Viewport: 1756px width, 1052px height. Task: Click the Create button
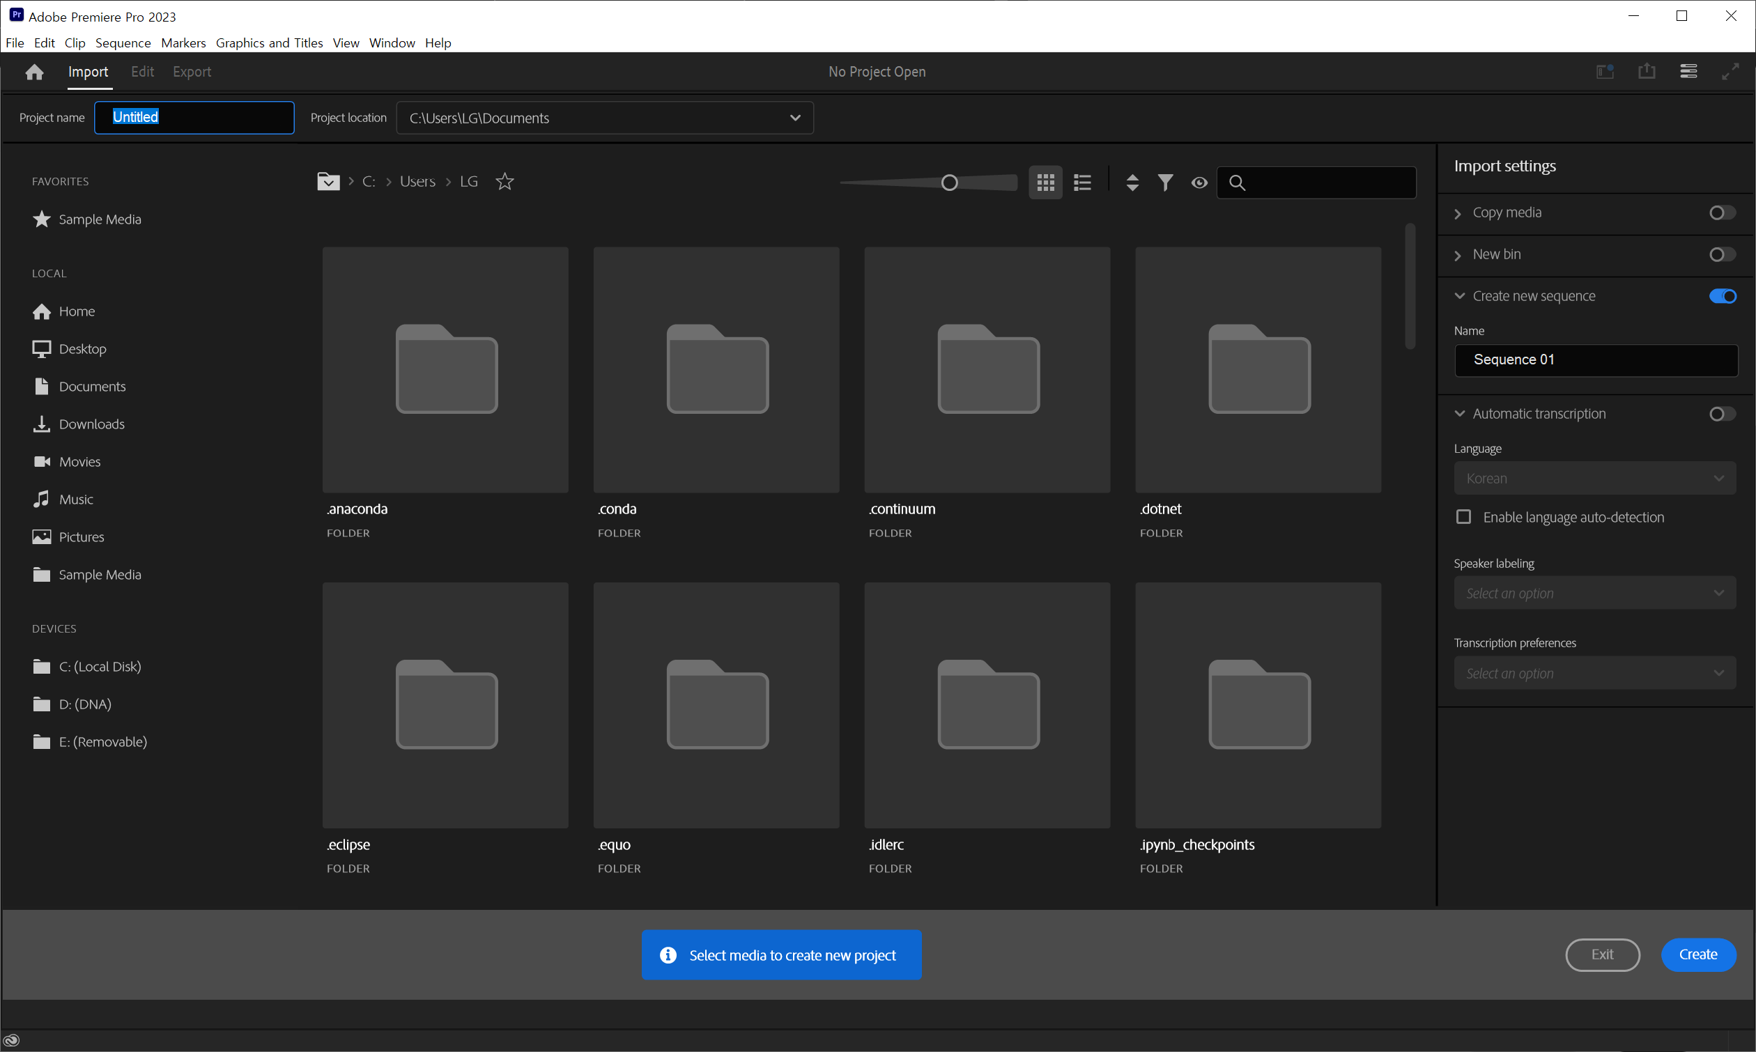coord(1697,954)
